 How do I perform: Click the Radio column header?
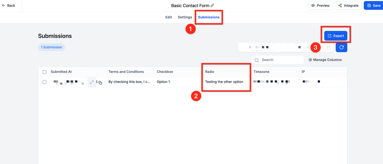point(210,72)
